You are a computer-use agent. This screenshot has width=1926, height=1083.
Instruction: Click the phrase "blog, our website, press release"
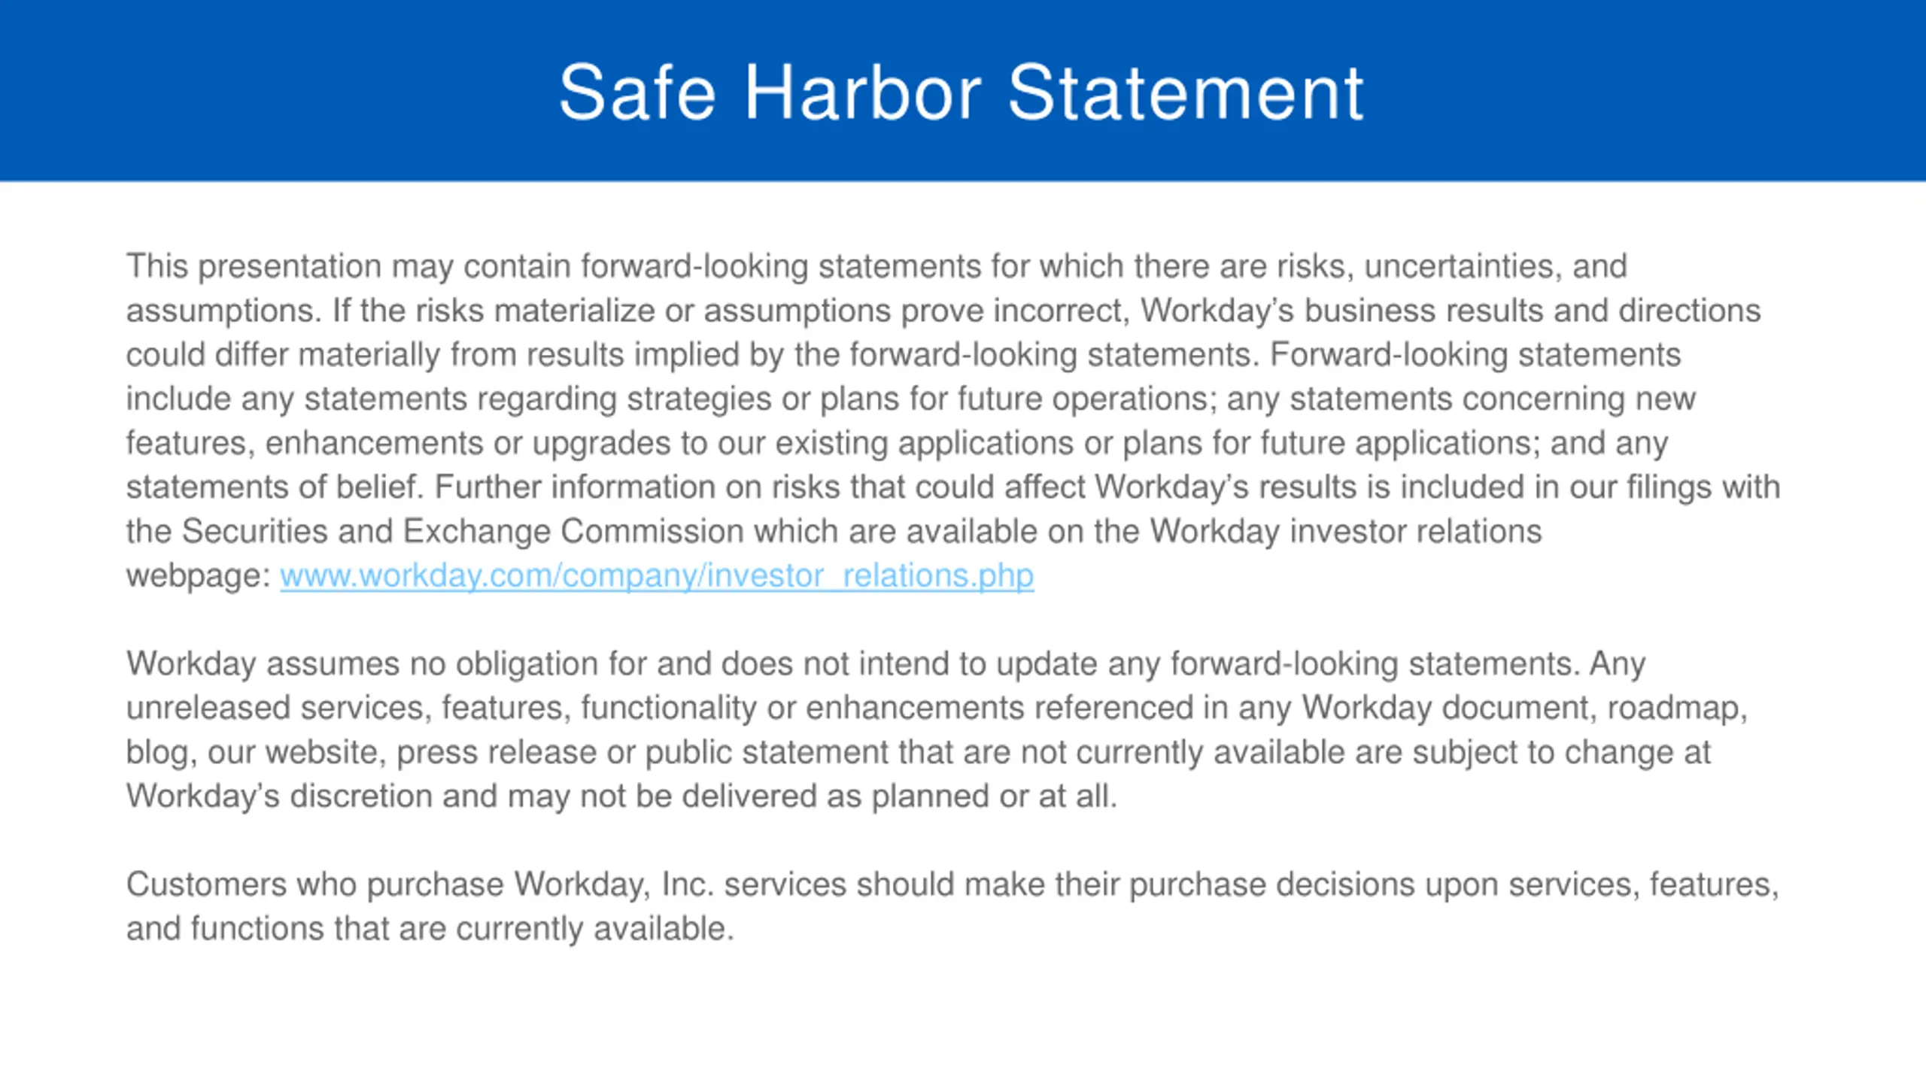(361, 752)
